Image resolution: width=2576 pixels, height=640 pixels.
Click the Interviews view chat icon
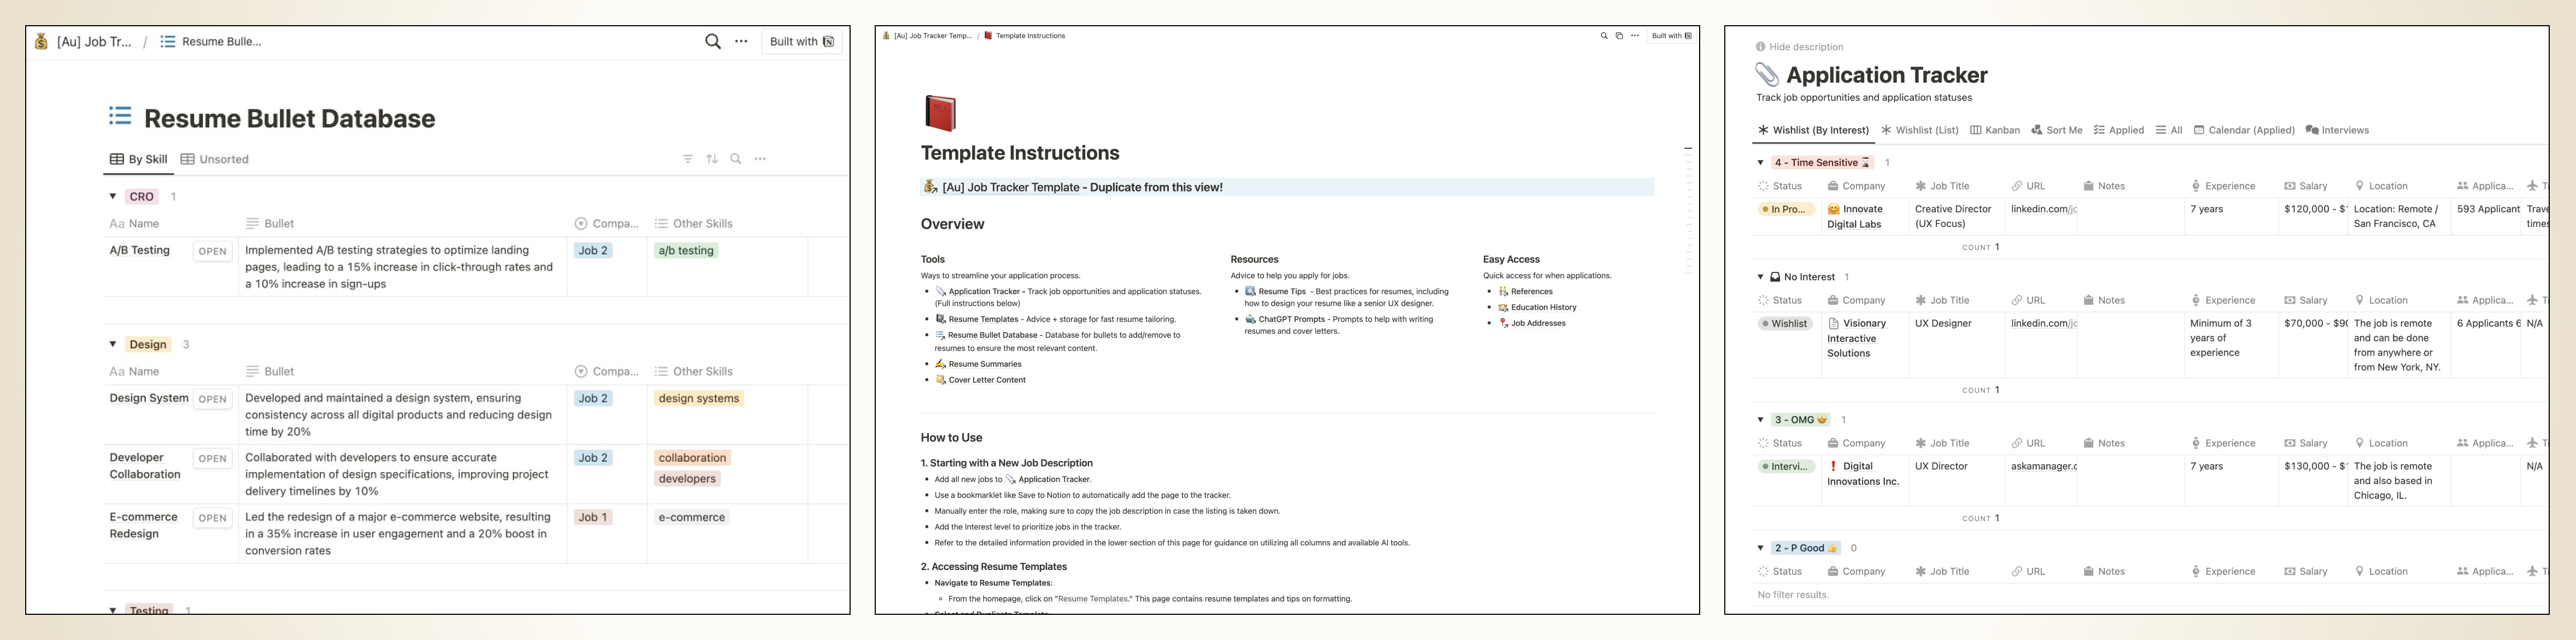pyautogui.click(x=2311, y=129)
